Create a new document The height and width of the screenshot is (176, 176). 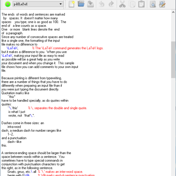click(71, 4)
